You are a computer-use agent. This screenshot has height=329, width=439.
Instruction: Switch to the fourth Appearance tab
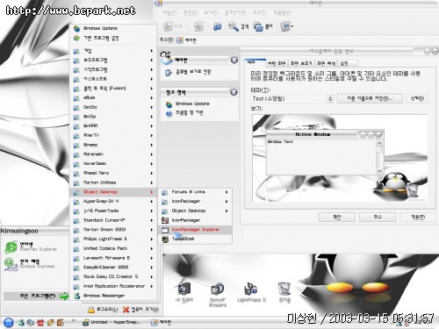click(x=326, y=63)
